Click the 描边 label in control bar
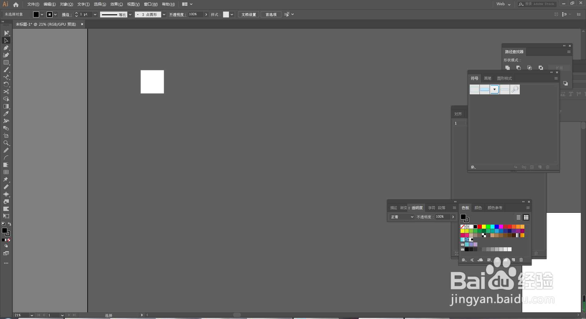Image resolution: width=586 pixels, height=319 pixels. [67, 15]
